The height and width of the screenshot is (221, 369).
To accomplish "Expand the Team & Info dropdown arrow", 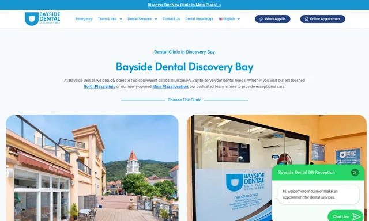I will pos(121,19).
